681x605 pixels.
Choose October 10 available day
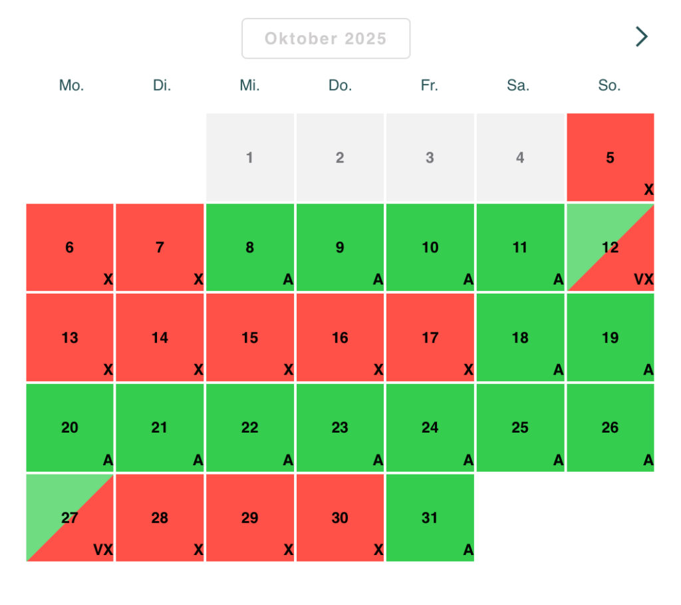[430, 248]
